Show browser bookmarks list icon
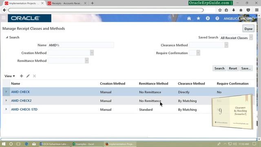 click(226, 10)
